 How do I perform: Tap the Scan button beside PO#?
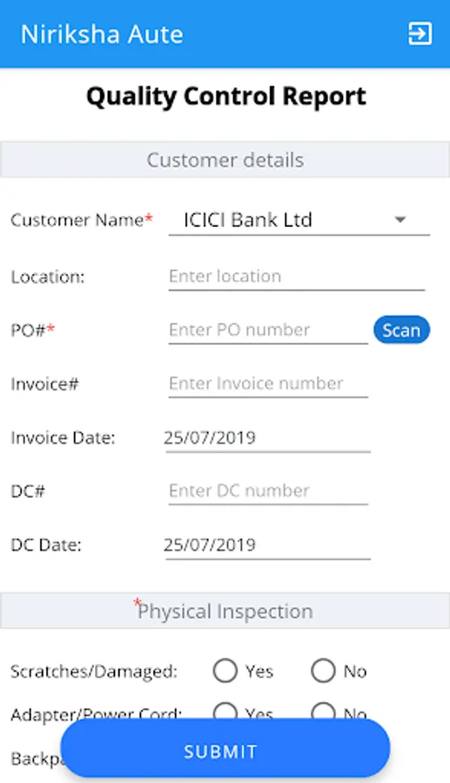401,330
